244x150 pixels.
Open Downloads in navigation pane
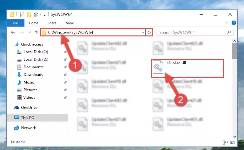33,75
